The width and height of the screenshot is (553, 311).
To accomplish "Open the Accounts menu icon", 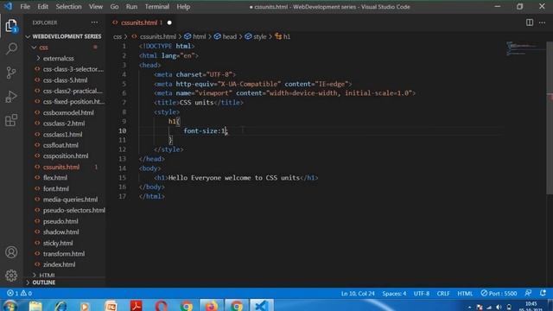I will (x=11, y=252).
